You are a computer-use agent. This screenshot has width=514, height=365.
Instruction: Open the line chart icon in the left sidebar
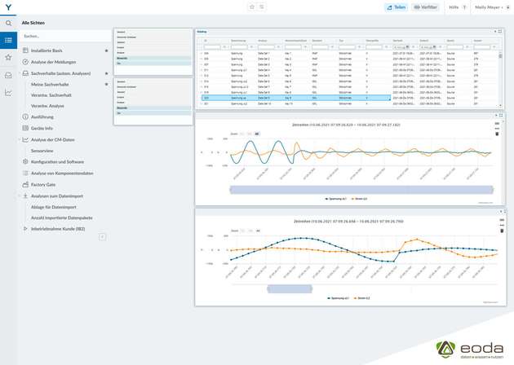pyautogui.click(x=8, y=93)
